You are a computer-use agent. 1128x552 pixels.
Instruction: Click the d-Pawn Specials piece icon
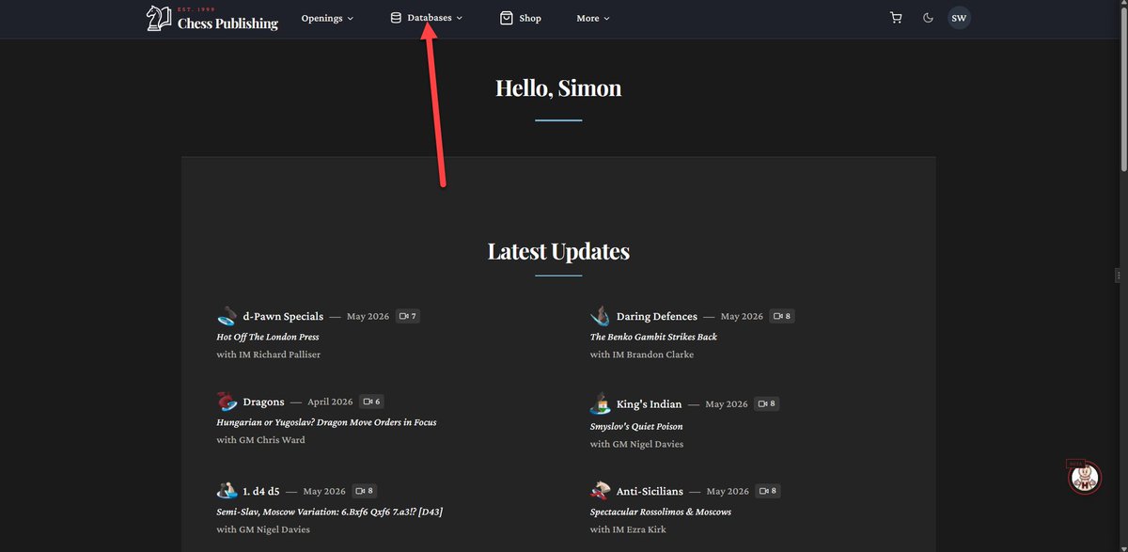(x=227, y=315)
